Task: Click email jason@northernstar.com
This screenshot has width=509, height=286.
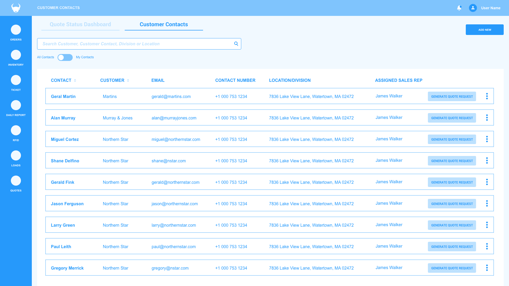Action: click(175, 204)
